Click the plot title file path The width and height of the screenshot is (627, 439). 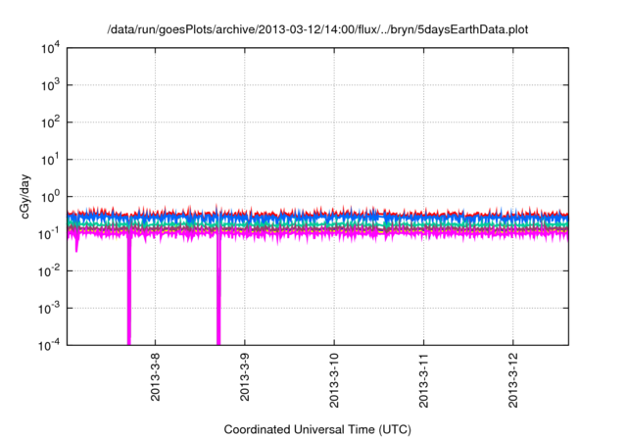pyautogui.click(x=317, y=30)
